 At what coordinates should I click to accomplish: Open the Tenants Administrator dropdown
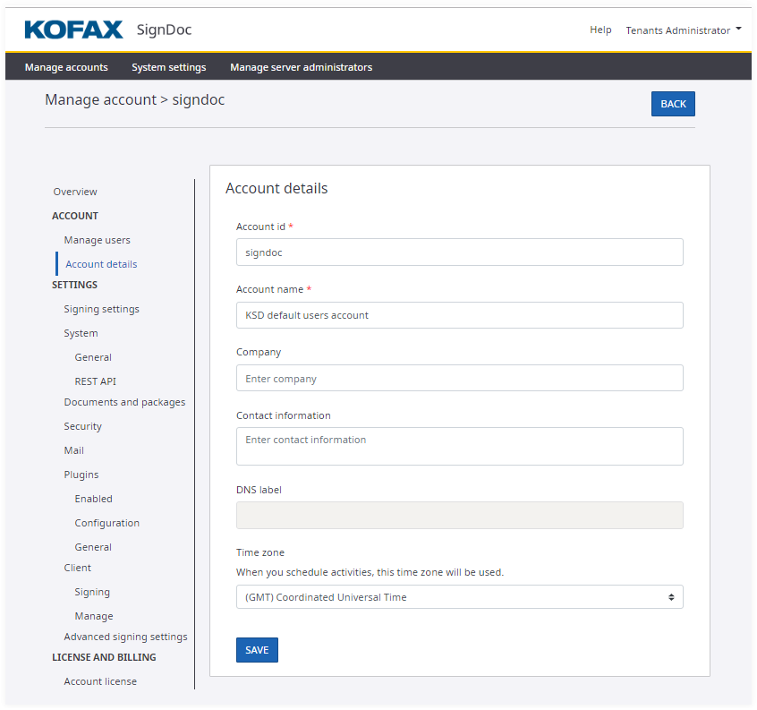click(683, 30)
